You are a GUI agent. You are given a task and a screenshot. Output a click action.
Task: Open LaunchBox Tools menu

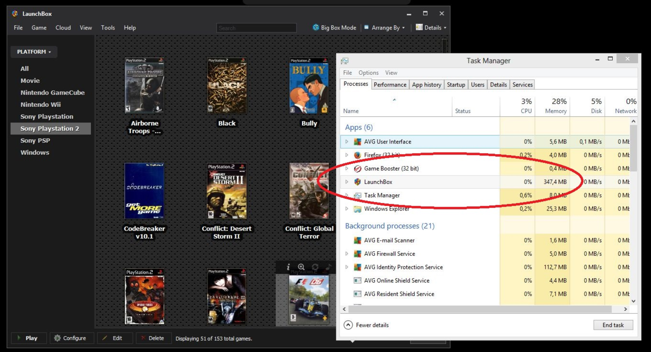tap(108, 27)
